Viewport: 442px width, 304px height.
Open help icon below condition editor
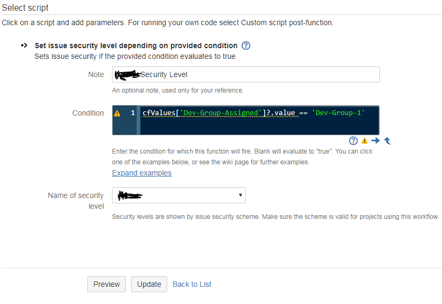353,141
